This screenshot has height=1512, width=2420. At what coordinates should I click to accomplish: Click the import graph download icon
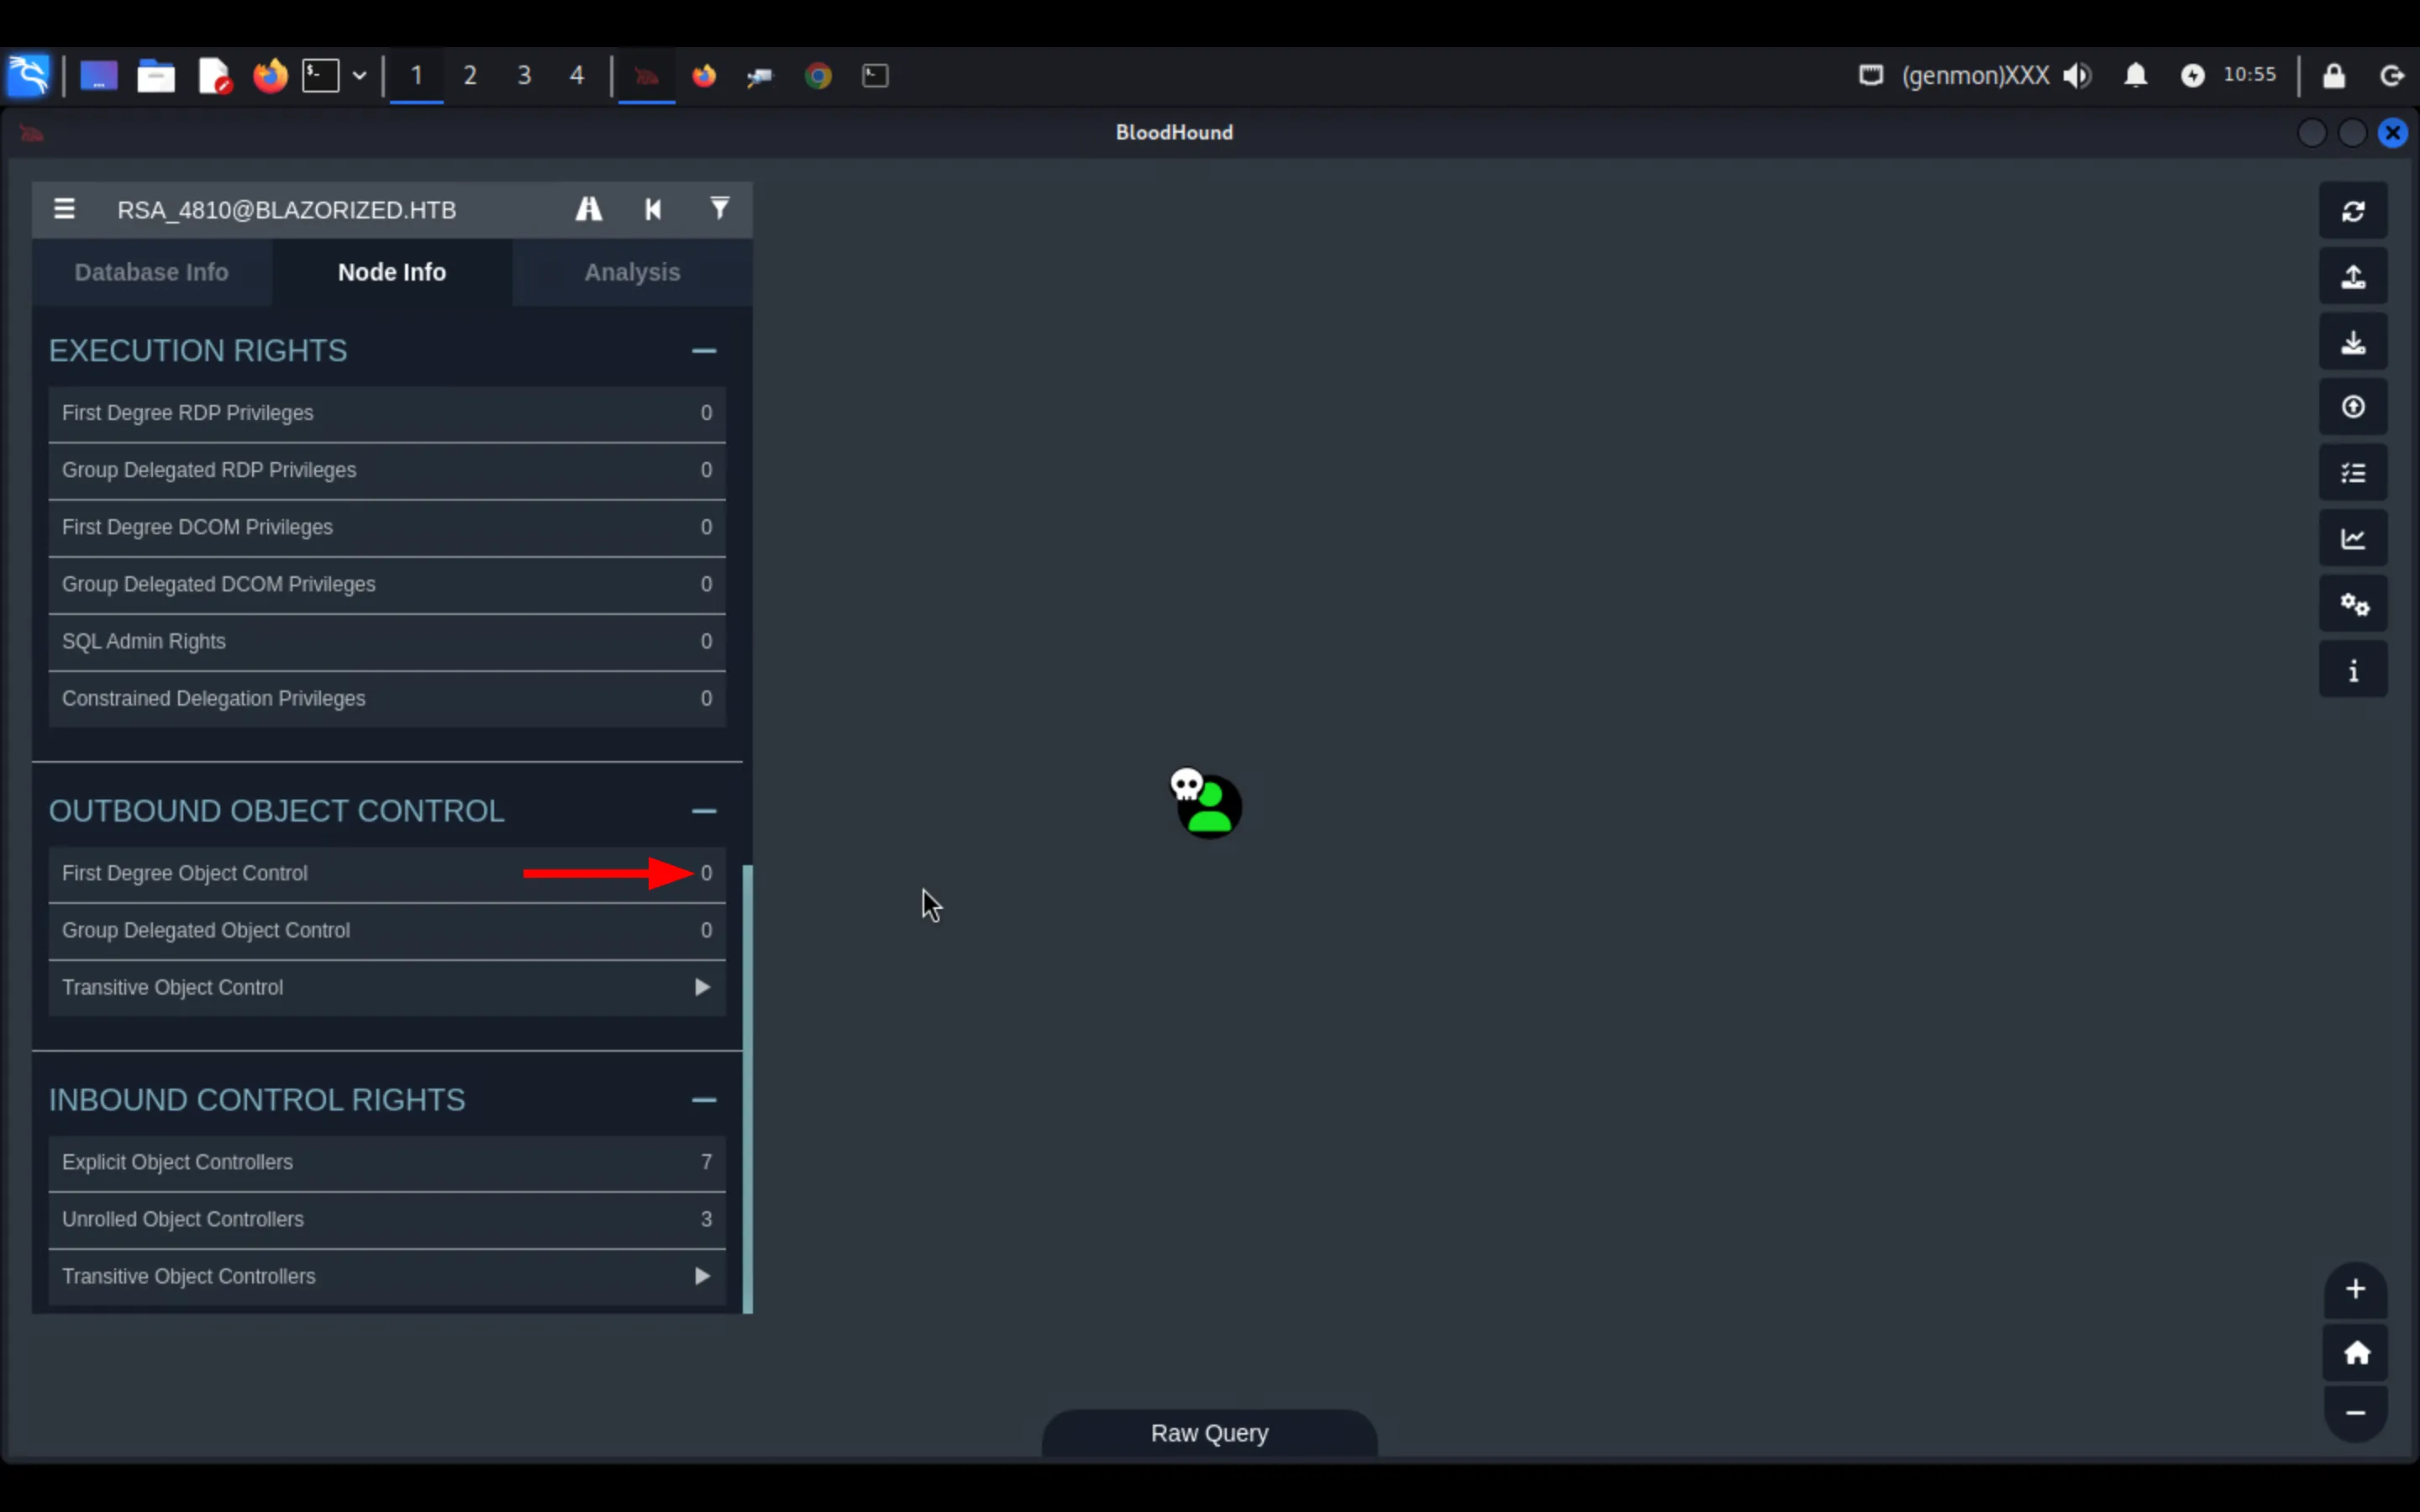(2353, 342)
